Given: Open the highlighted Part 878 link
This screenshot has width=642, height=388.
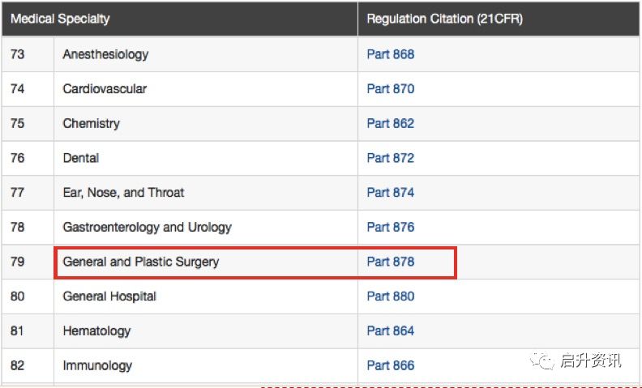Looking at the screenshot, I should [390, 262].
